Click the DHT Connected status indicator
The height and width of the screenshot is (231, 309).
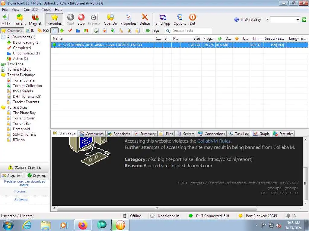pyautogui.click(x=209, y=216)
